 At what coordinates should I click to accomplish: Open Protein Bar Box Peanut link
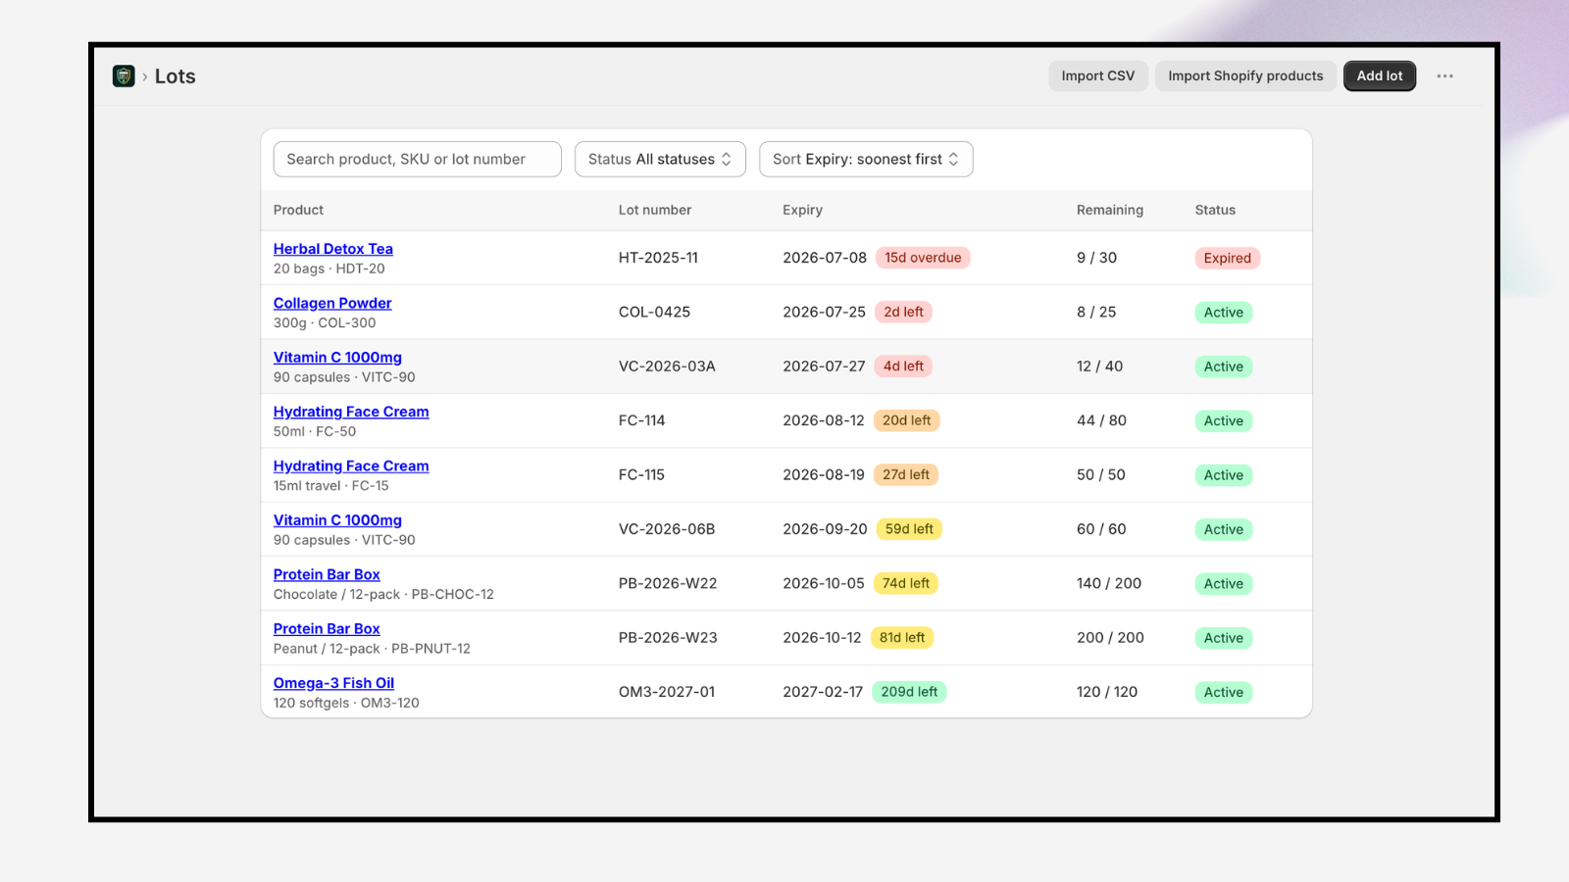[x=327, y=629]
